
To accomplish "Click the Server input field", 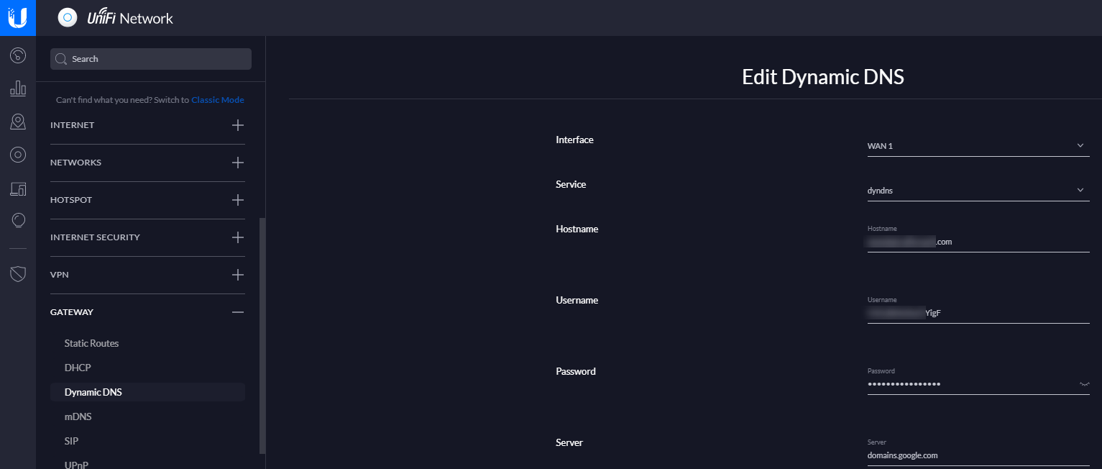I will (978, 455).
